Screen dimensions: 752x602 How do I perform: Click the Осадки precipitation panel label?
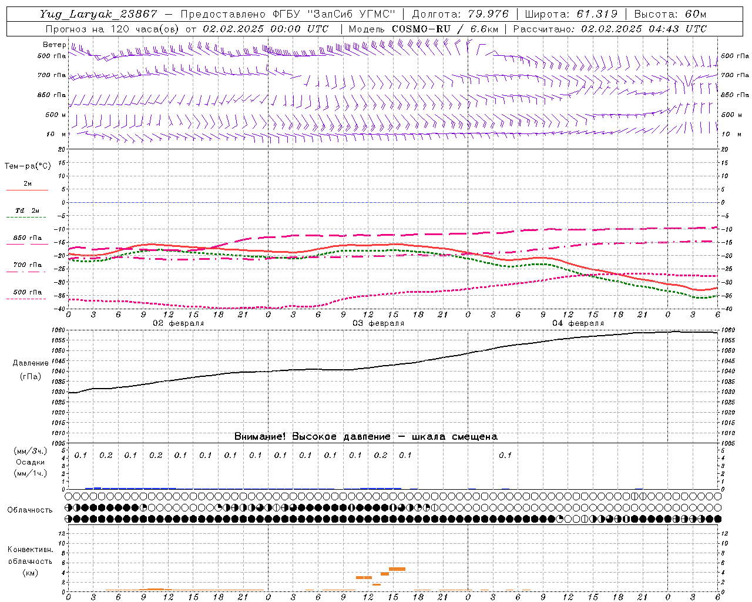point(31,462)
